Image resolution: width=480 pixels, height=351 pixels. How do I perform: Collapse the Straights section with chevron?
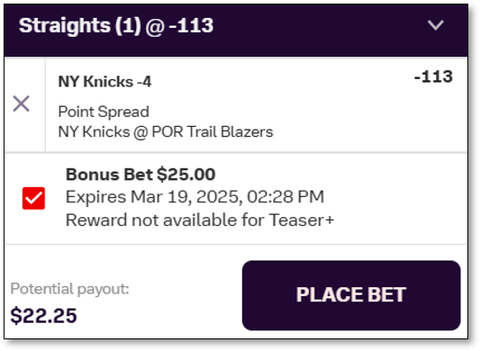[436, 25]
